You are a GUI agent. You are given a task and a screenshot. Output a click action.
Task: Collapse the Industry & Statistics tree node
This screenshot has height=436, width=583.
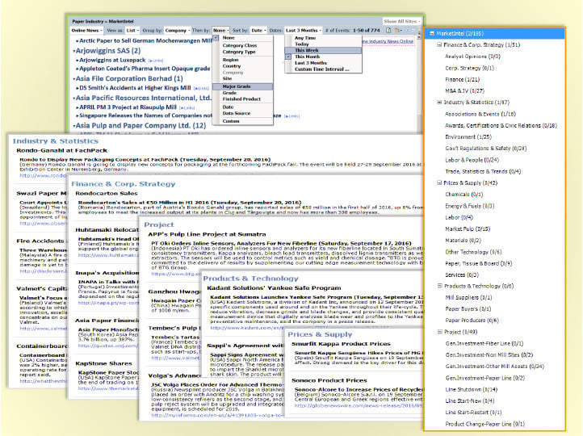coord(439,102)
